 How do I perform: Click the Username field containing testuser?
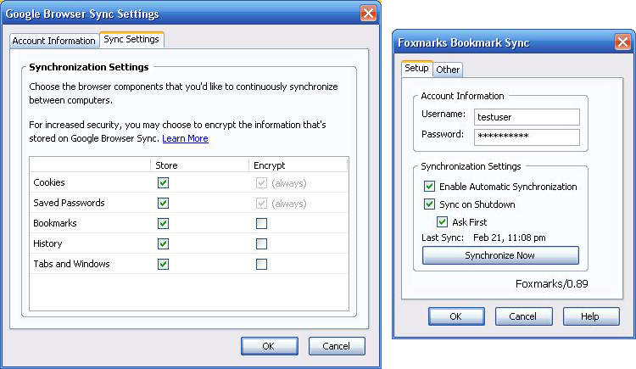pyautogui.click(x=527, y=117)
